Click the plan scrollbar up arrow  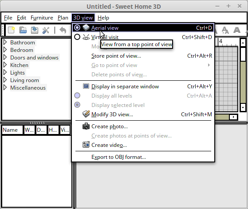click(243, 43)
